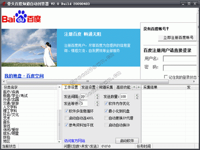Select category 人文学科
Viewport: 200px width, 150px height.
coord(10,107)
